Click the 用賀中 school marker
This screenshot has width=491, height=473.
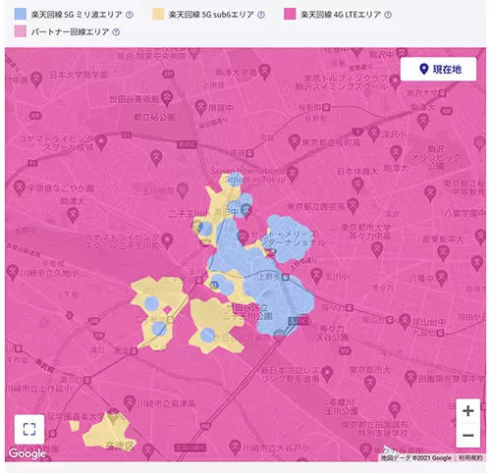click(200, 107)
